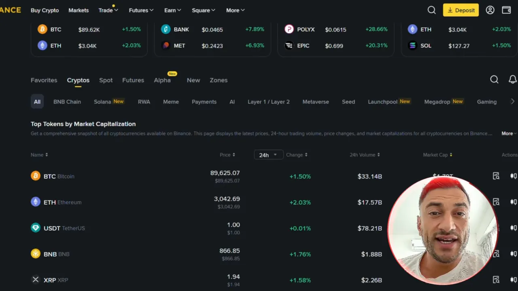Sort table by Name column
Image resolution: width=518 pixels, height=291 pixels.
[39, 155]
